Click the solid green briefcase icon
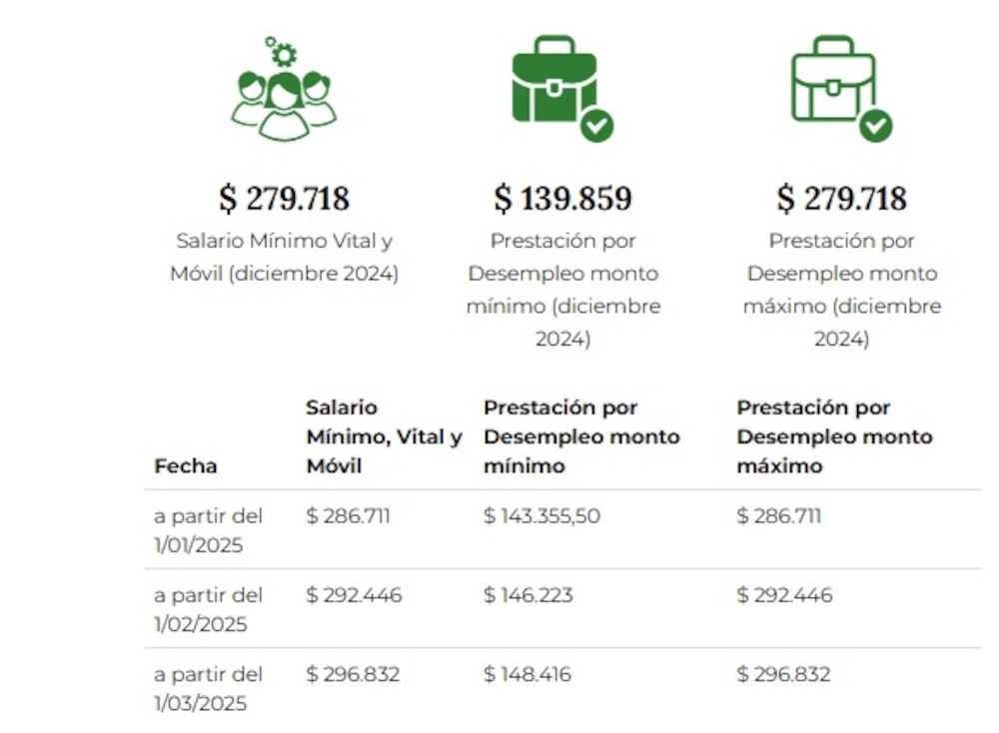 tap(553, 80)
